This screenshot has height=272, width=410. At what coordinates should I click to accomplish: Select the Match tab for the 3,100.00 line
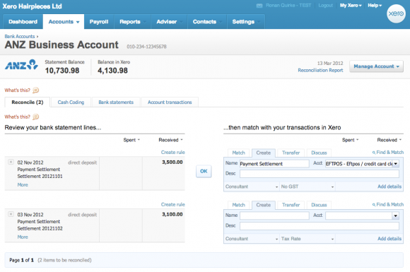point(238,205)
